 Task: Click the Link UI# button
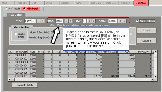(x=147, y=41)
